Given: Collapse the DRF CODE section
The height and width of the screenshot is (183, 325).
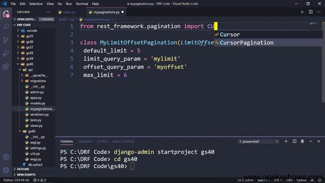Looking at the screenshot, I should (x=34, y=25).
